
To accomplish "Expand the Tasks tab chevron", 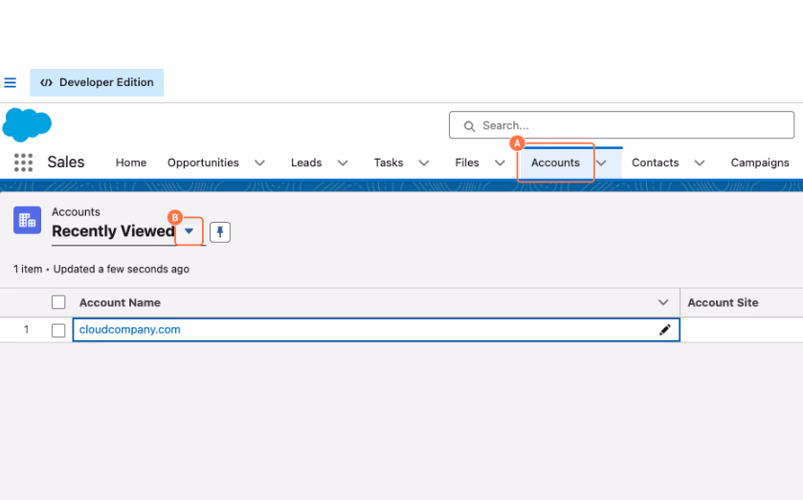I will pos(424,163).
